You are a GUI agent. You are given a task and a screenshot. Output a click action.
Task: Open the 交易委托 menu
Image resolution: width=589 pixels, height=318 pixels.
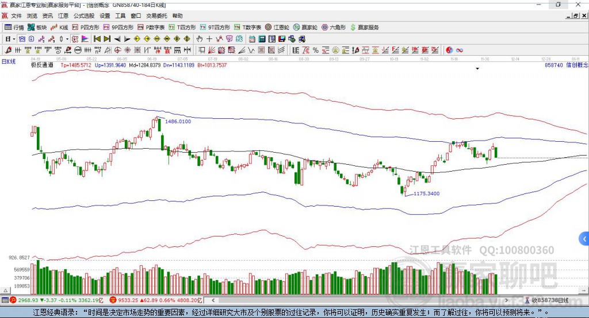tap(156, 15)
